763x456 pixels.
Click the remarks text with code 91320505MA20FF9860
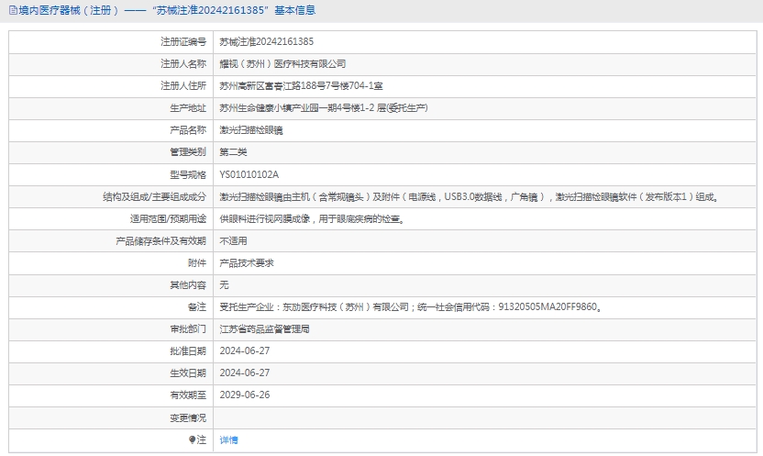coord(411,307)
